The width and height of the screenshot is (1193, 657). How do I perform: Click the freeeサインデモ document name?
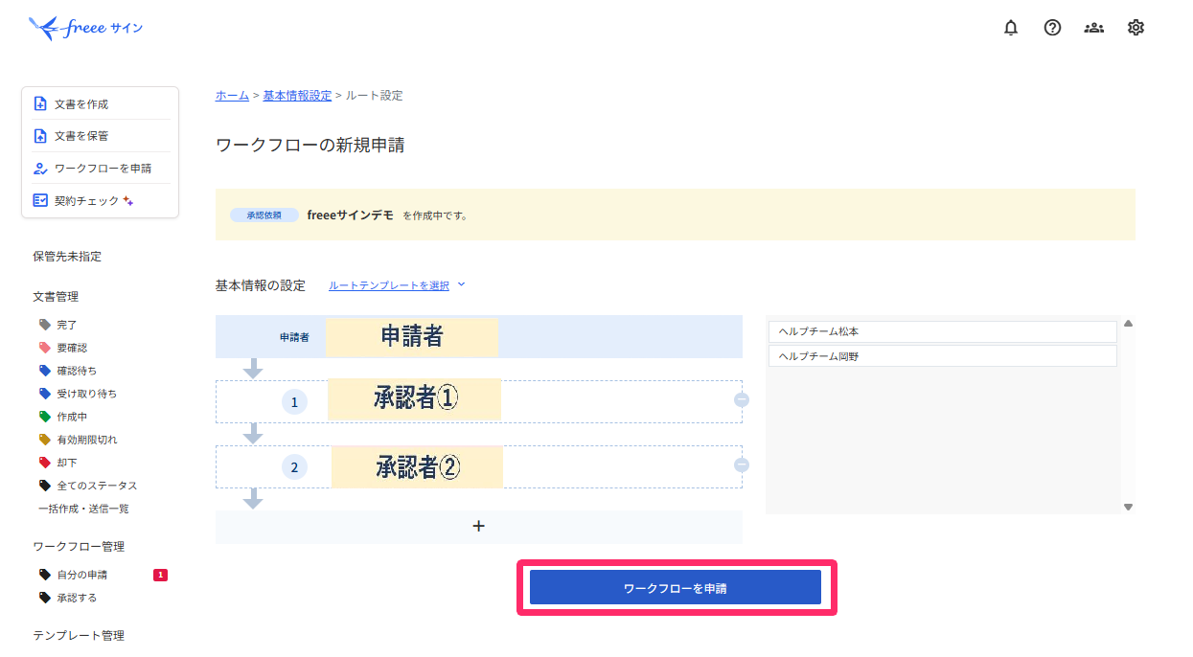(351, 215)
